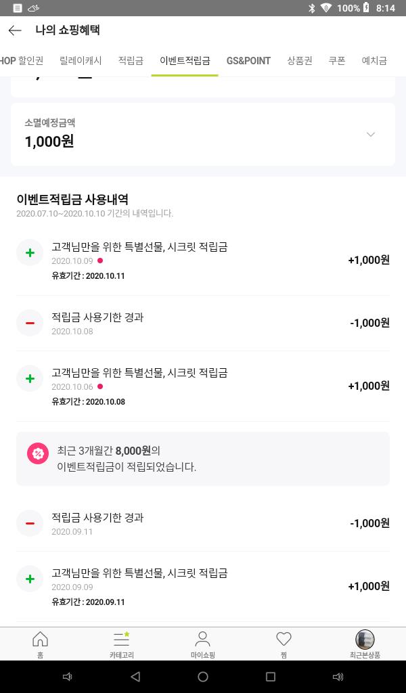
Task: Expand the 소멸예정금액 chevron
Action: point(371,134)
